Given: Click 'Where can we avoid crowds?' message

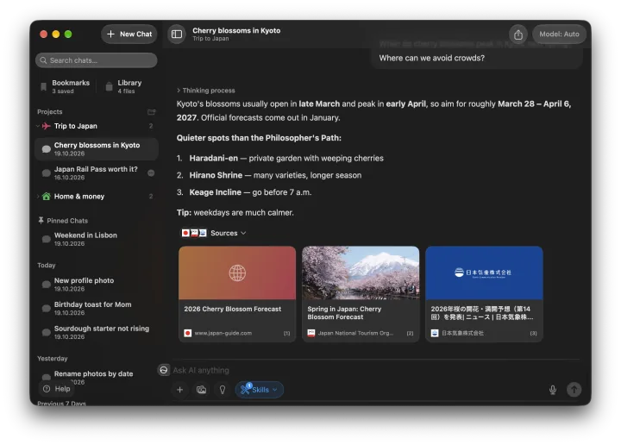Looking at the screenshot, I should click(432, 58).
